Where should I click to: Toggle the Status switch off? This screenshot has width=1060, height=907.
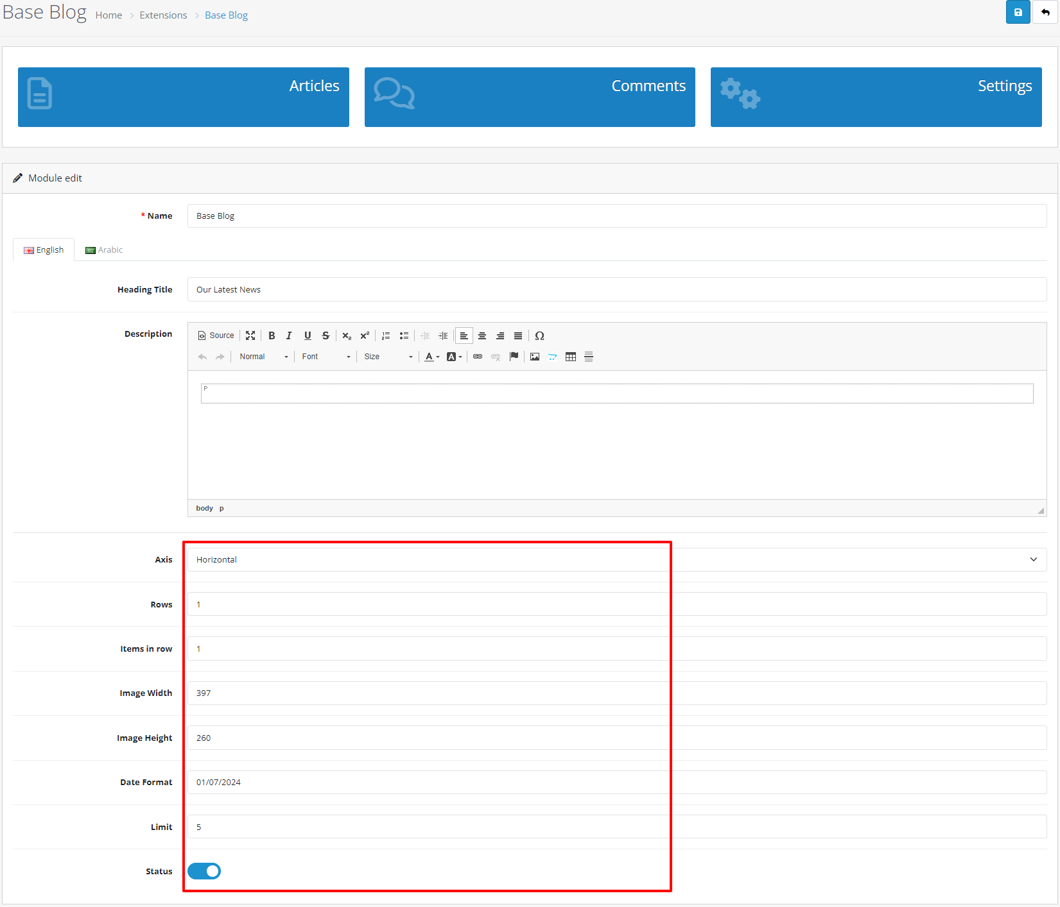coord(204,871)
